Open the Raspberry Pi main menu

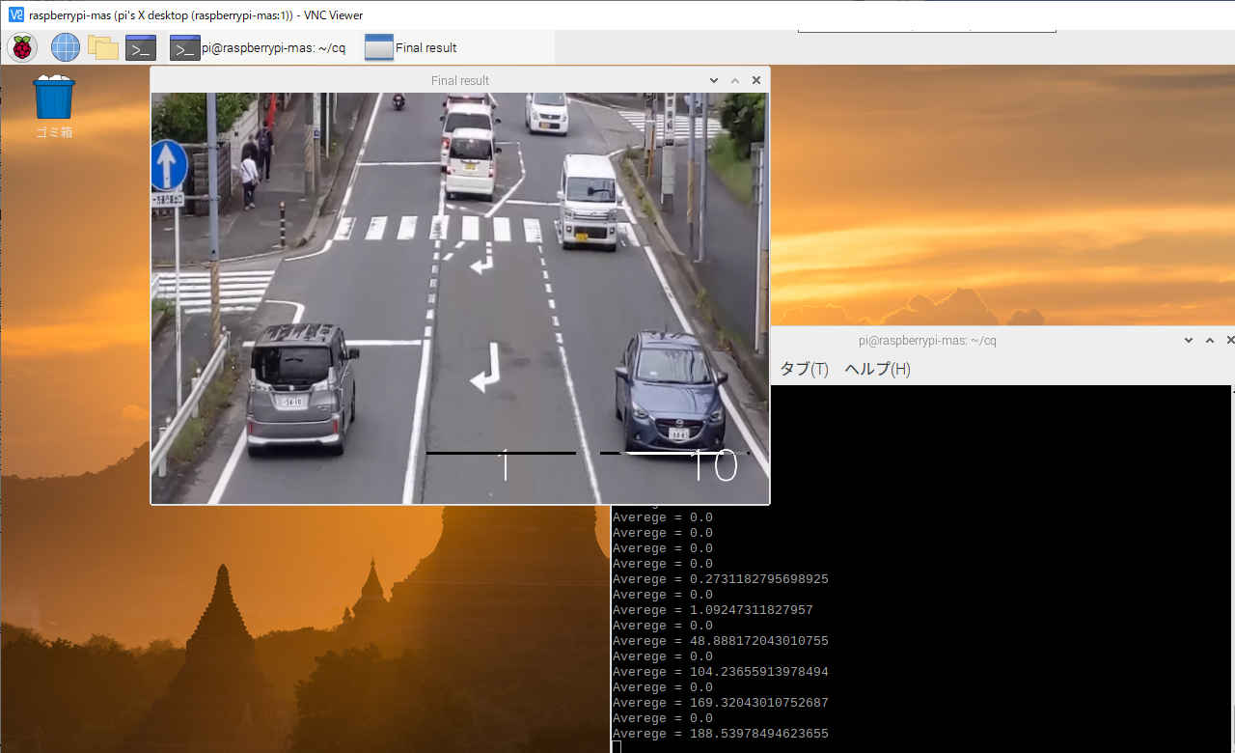(22, 47)
